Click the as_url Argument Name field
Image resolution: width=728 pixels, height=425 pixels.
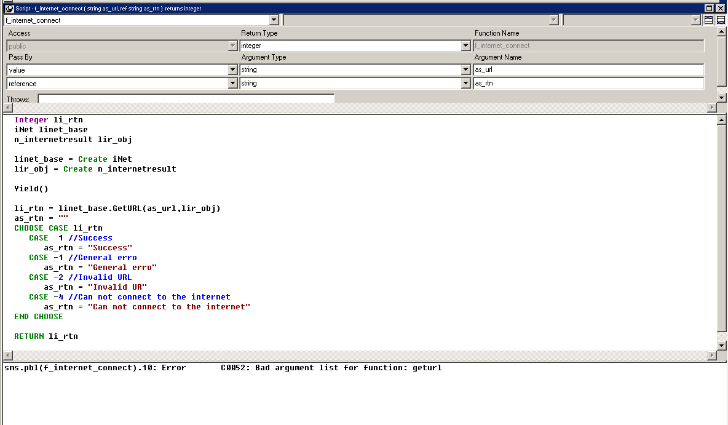click(588, 70)
